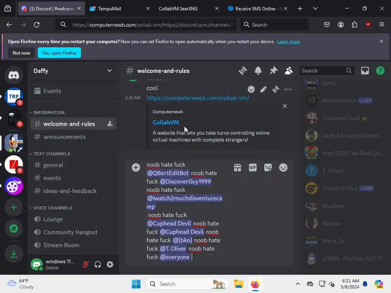
Task: Toggle microphone mute in user panel
Action: coord(85,264)
